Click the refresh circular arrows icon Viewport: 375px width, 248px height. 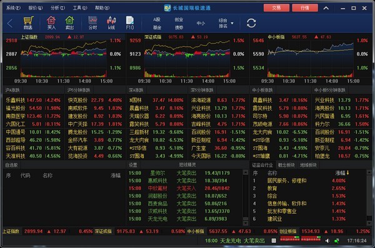coord(251,23)
